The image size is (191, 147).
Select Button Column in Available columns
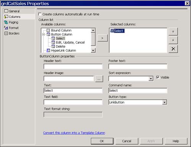pos(62,35)
